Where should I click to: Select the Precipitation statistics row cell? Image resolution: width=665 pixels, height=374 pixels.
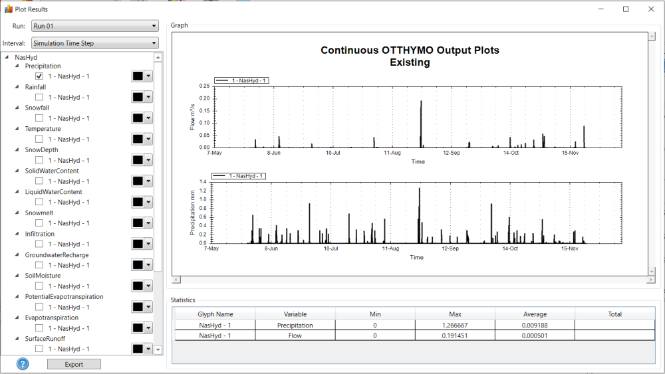coord(295,326)
